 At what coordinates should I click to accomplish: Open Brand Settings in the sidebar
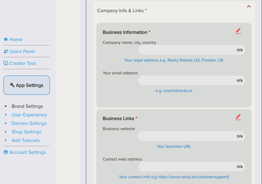pos(27,106)
